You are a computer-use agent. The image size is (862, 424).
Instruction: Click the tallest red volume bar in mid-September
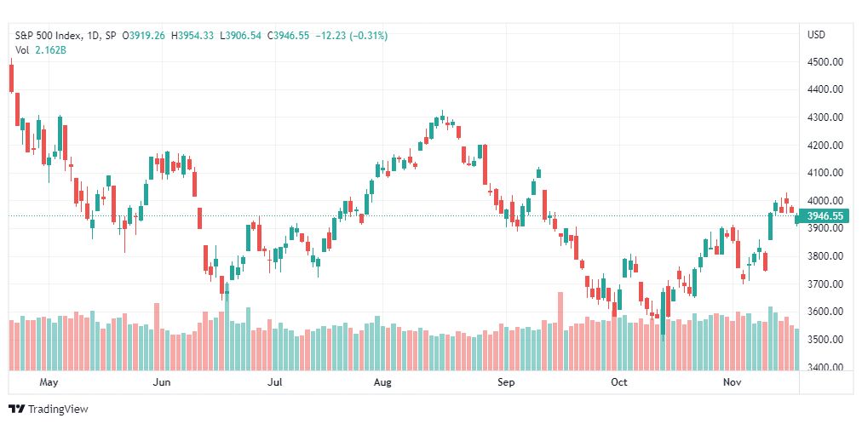click(560, 331)
